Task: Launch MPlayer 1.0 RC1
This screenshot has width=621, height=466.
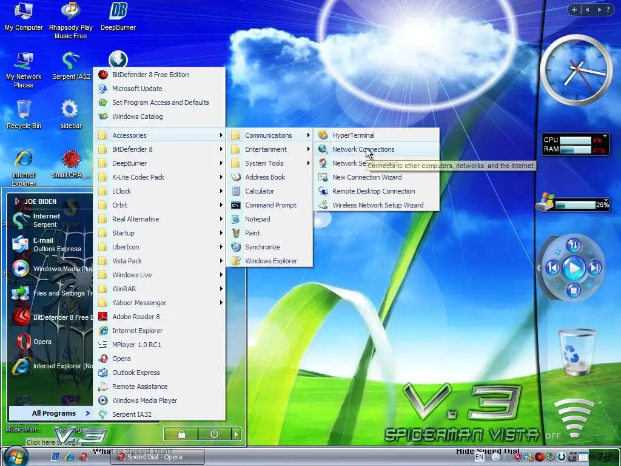Action: click(x=159, y=345)
